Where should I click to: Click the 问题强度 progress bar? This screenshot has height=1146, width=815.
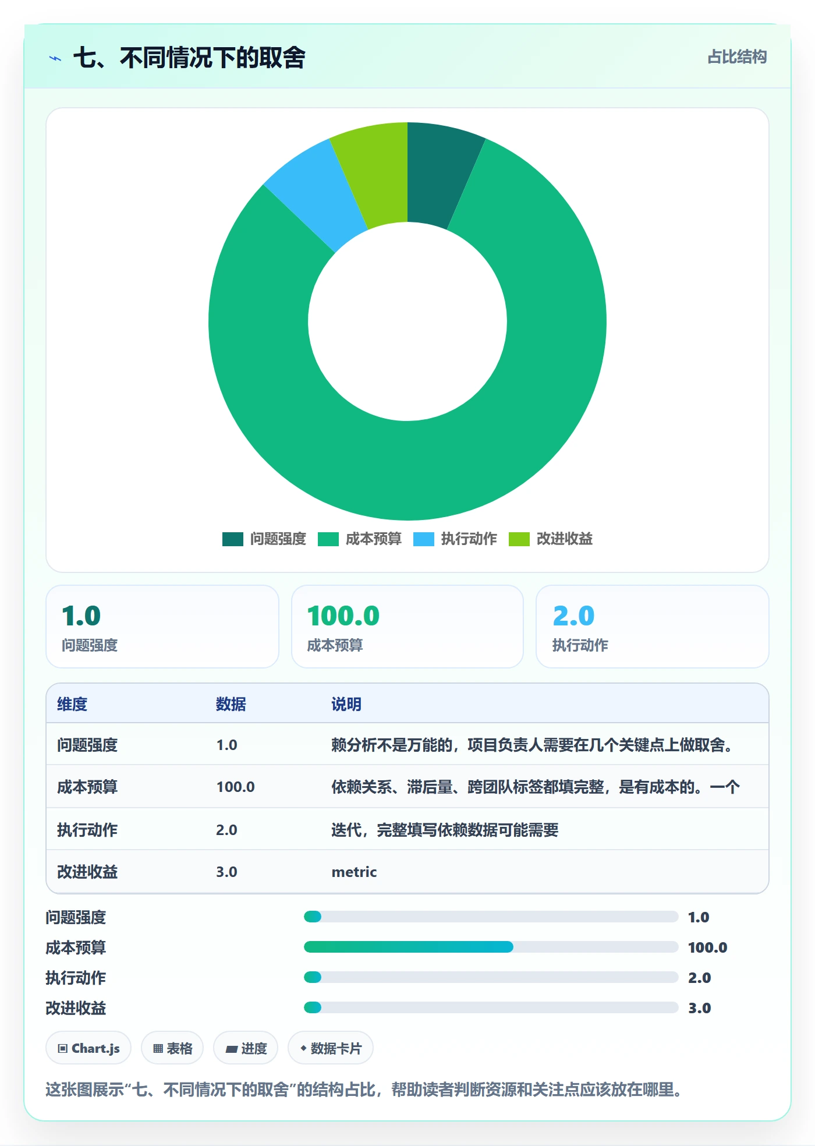[x=491, y=917]
